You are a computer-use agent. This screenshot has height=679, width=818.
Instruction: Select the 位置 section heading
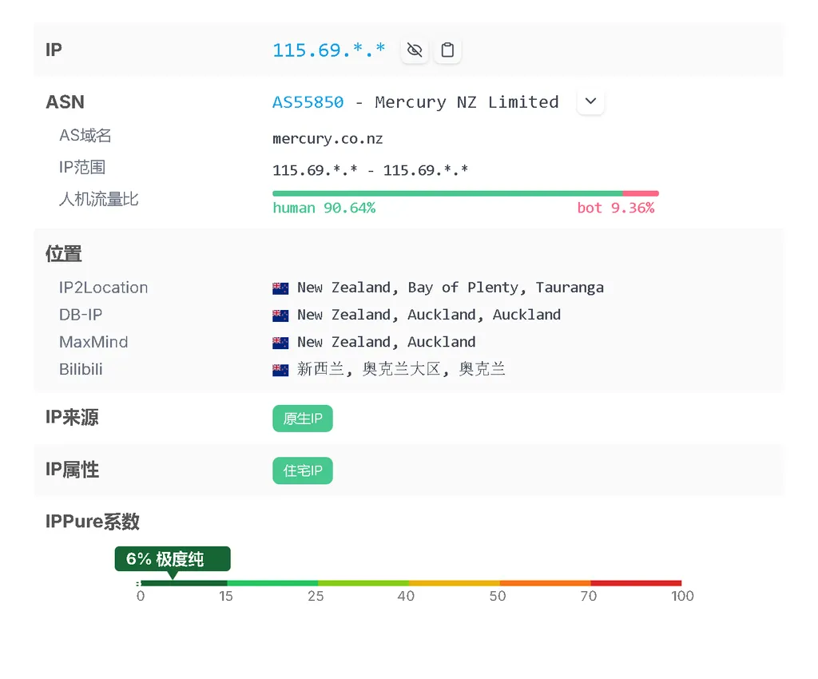point(63,253)
